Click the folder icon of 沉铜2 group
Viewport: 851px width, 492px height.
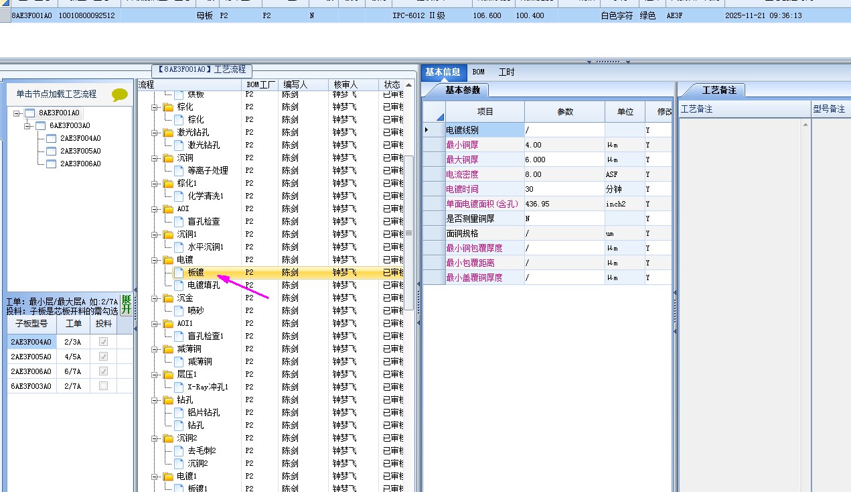(x=168, y=438)
